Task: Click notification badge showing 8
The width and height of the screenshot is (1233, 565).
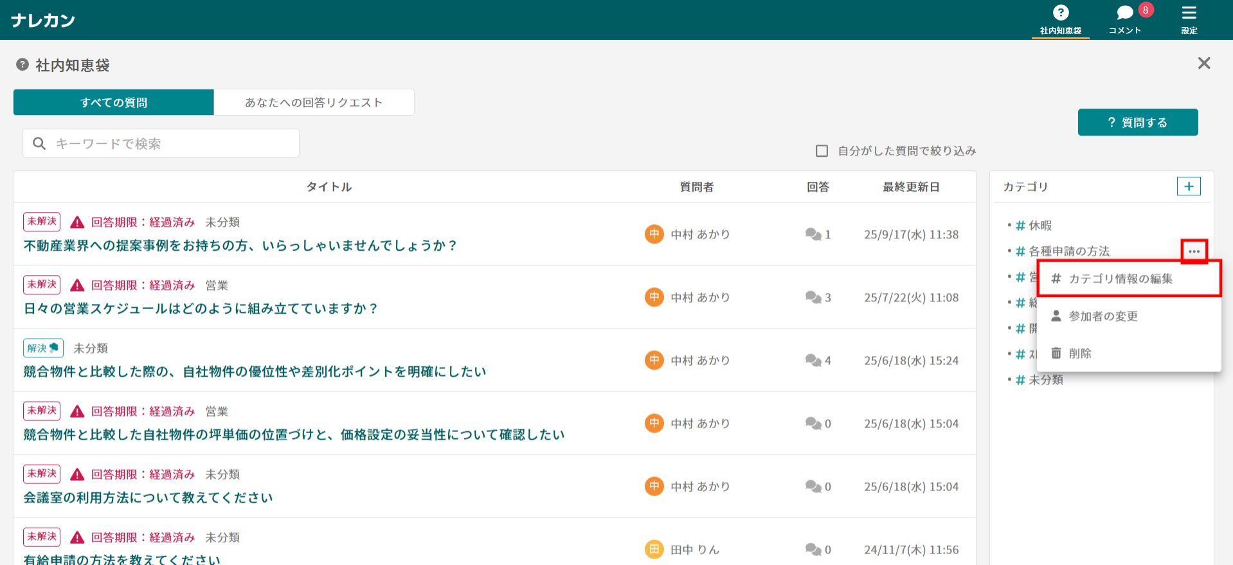Action: click(1146, 10)
